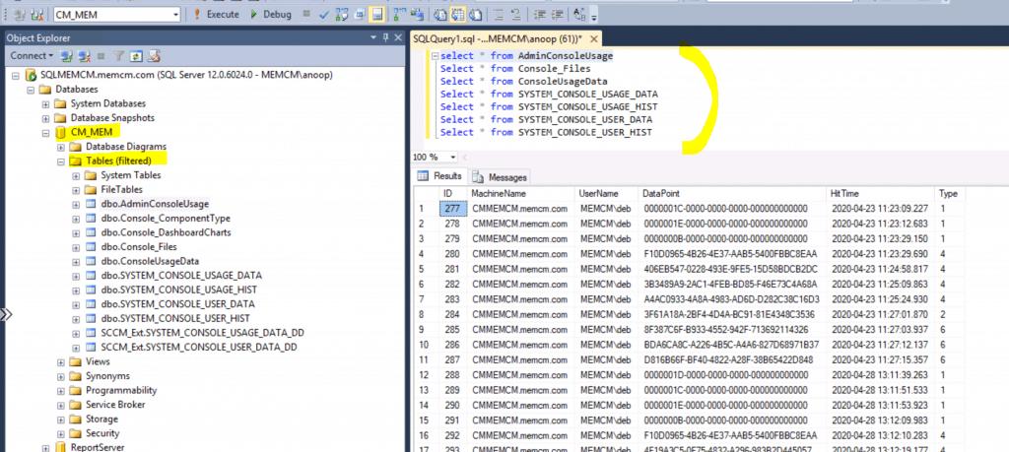Click the MachineName column header
The width and height of the screenshot is (1009, 452).
tap(521, 193)
